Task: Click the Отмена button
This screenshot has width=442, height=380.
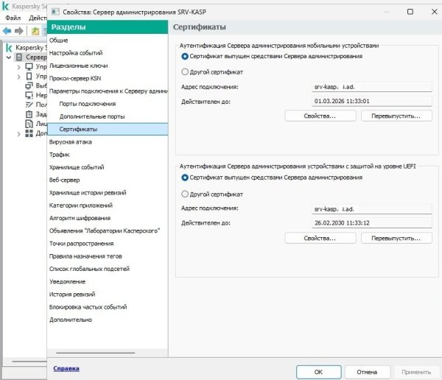Action: [368, 372]
